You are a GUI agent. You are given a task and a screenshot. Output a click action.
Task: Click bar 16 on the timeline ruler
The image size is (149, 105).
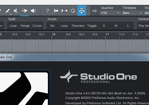(x=54, y=34)
